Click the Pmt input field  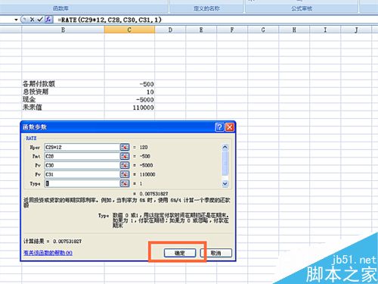[82, 156]
